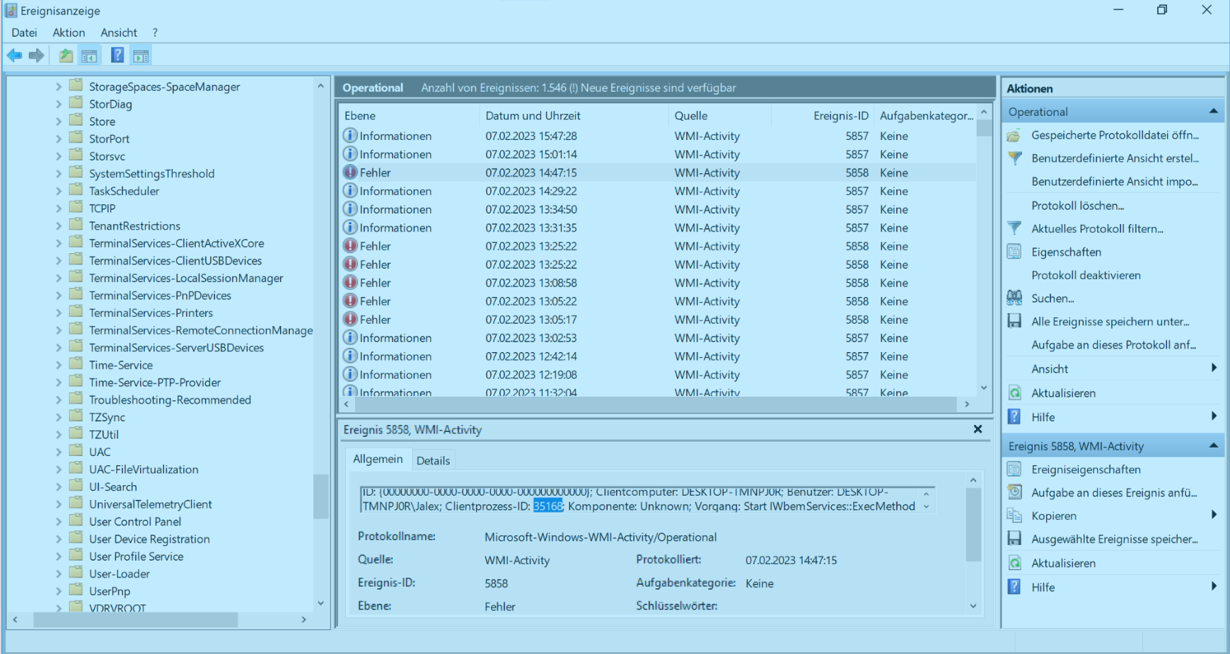Click the filter icon beside Aktuelles Protokoll filtern

click(x=1014, y=228)
